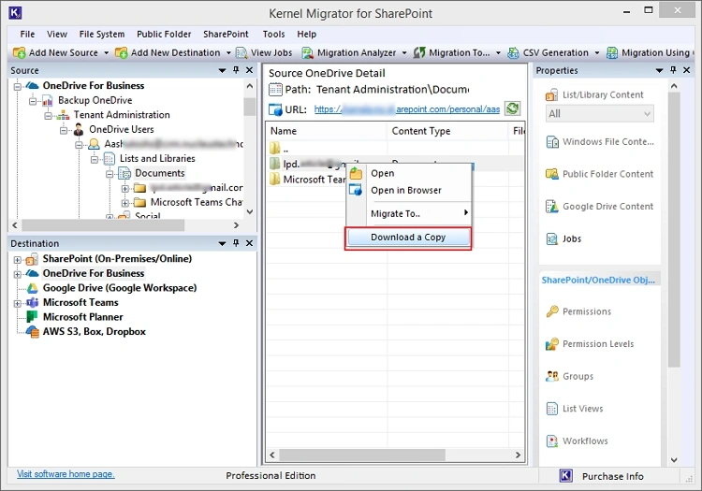
Task: Open the File menu
Action: (x=27, y=34)
